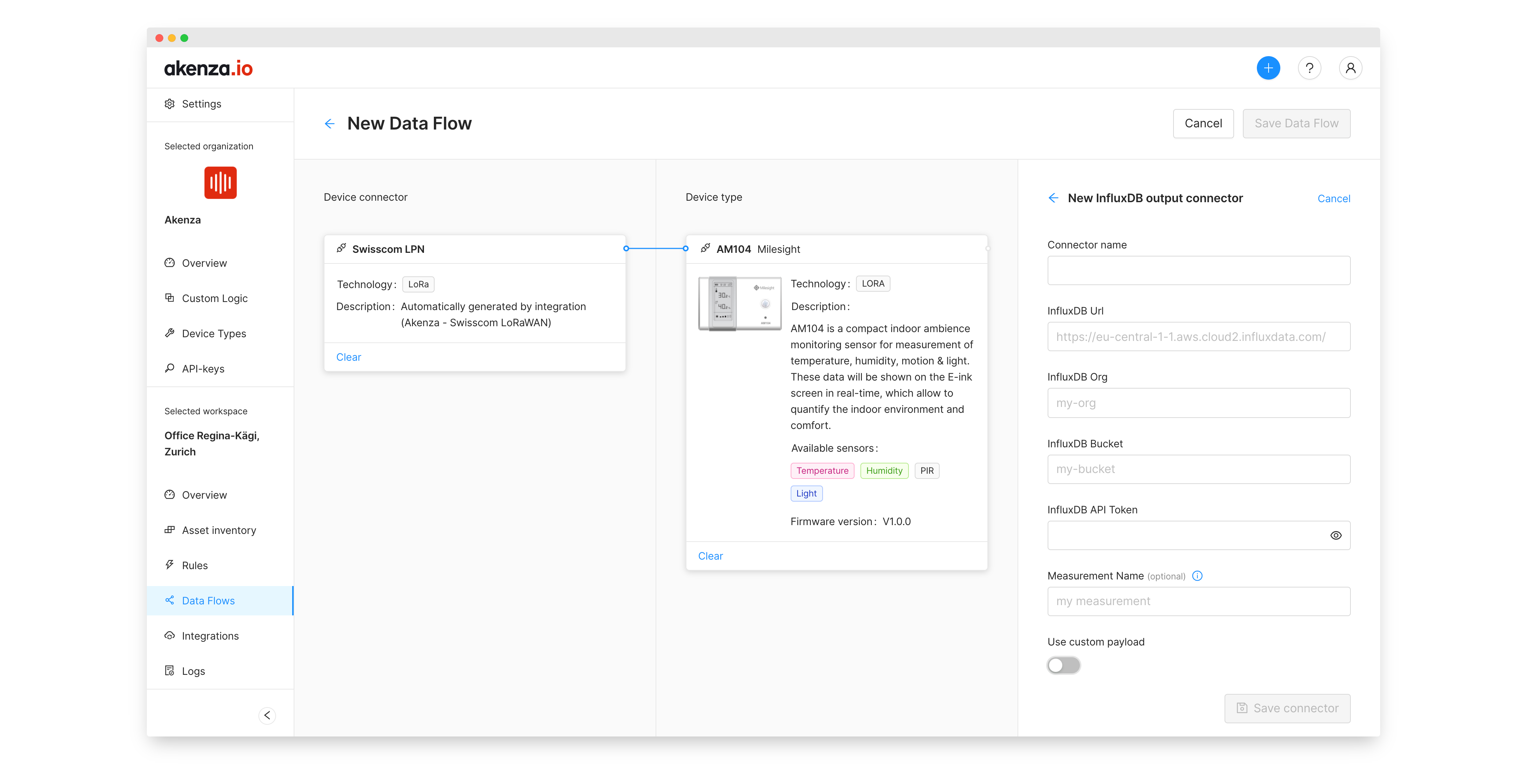Click Cancel link in InfluxDB connector panel
The width and height of the screenshot is (1527, 764).
pos(1333,199)
